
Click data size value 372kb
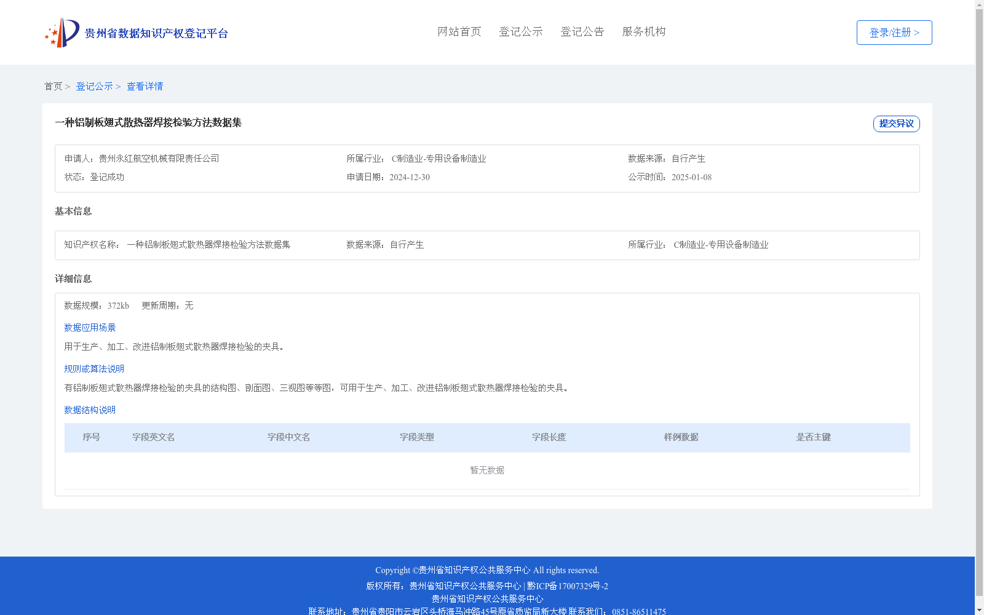point(118,306)
